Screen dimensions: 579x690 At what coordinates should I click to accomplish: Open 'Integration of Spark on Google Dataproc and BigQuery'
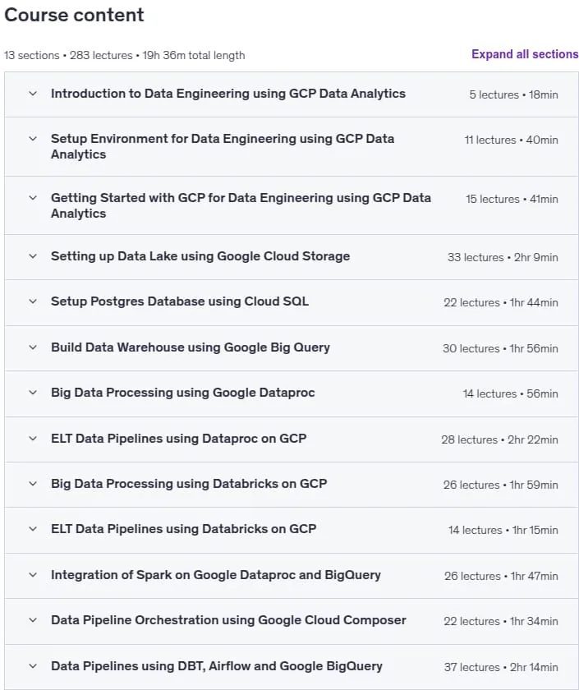tap(215, 575)
